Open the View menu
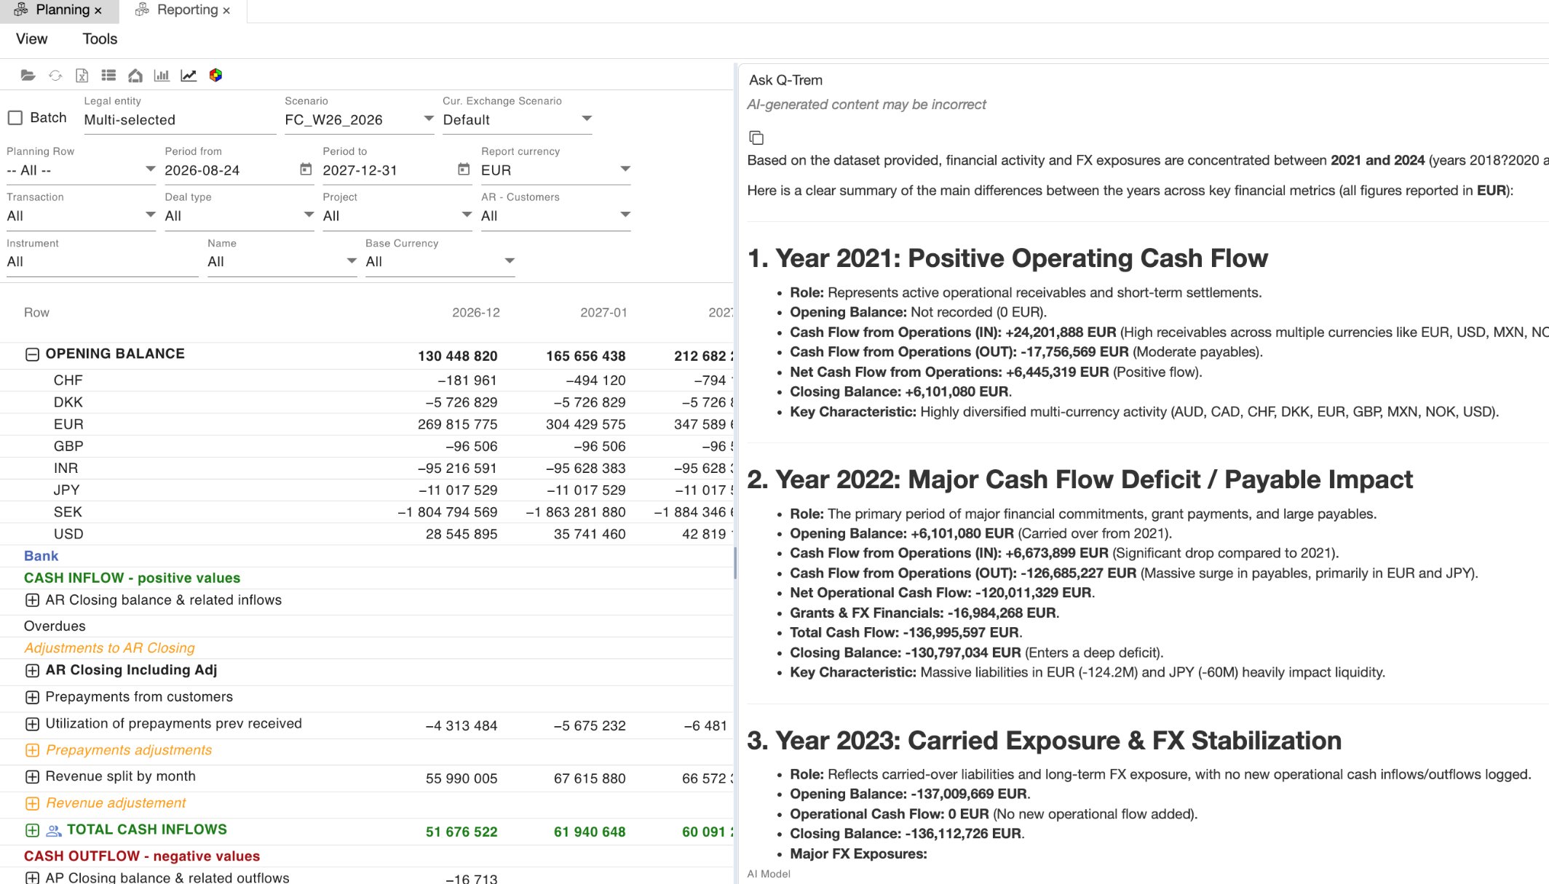1549x884 pixels. click(31, 39)
